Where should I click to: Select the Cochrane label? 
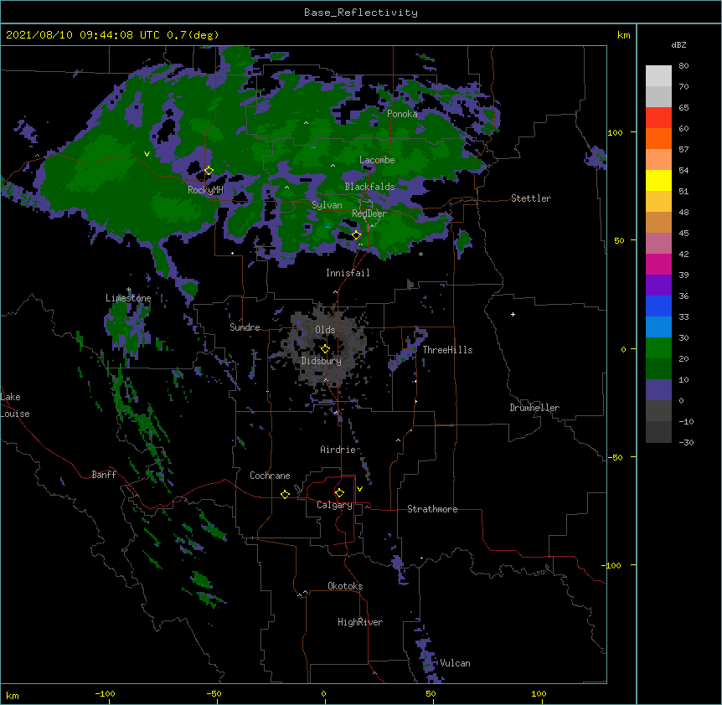tap(270, 476)
